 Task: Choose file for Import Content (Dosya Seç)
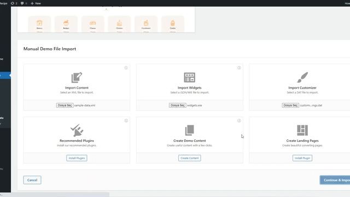[x=65, y=105]
